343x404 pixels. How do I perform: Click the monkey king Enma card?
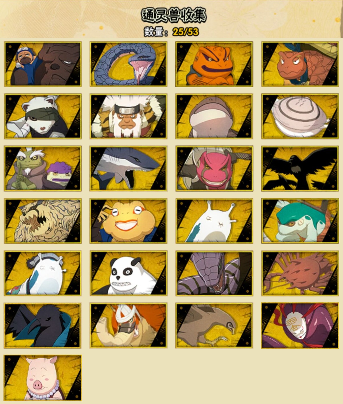click(128, 116)
